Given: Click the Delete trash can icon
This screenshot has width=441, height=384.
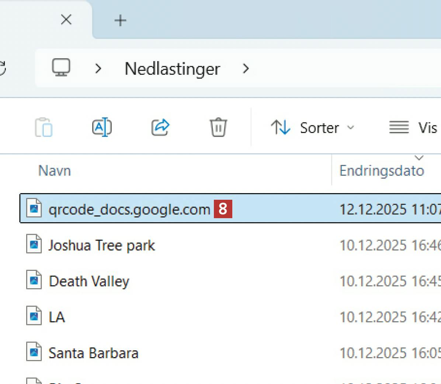Looking at the screenshot, I should (x=218, y=128).
